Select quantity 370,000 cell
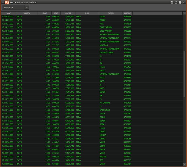This screenshot has height=167, width=187. (x=56, y=60)
